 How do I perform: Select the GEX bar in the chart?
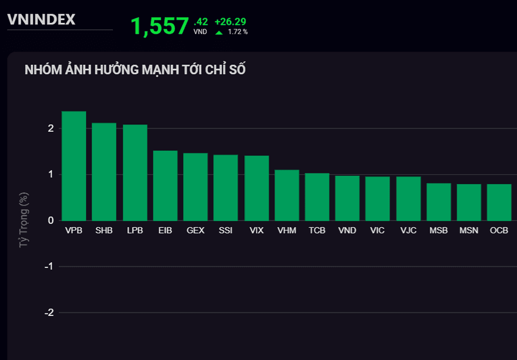tap(196, 186)
